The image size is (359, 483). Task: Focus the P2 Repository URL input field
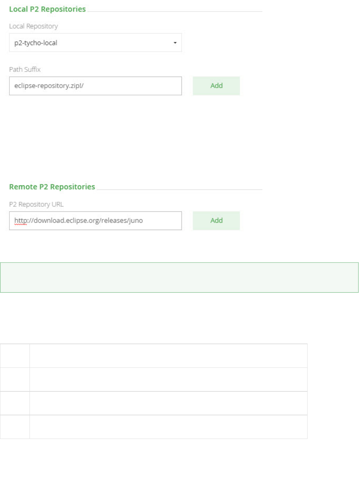click(x=95, y=221)
